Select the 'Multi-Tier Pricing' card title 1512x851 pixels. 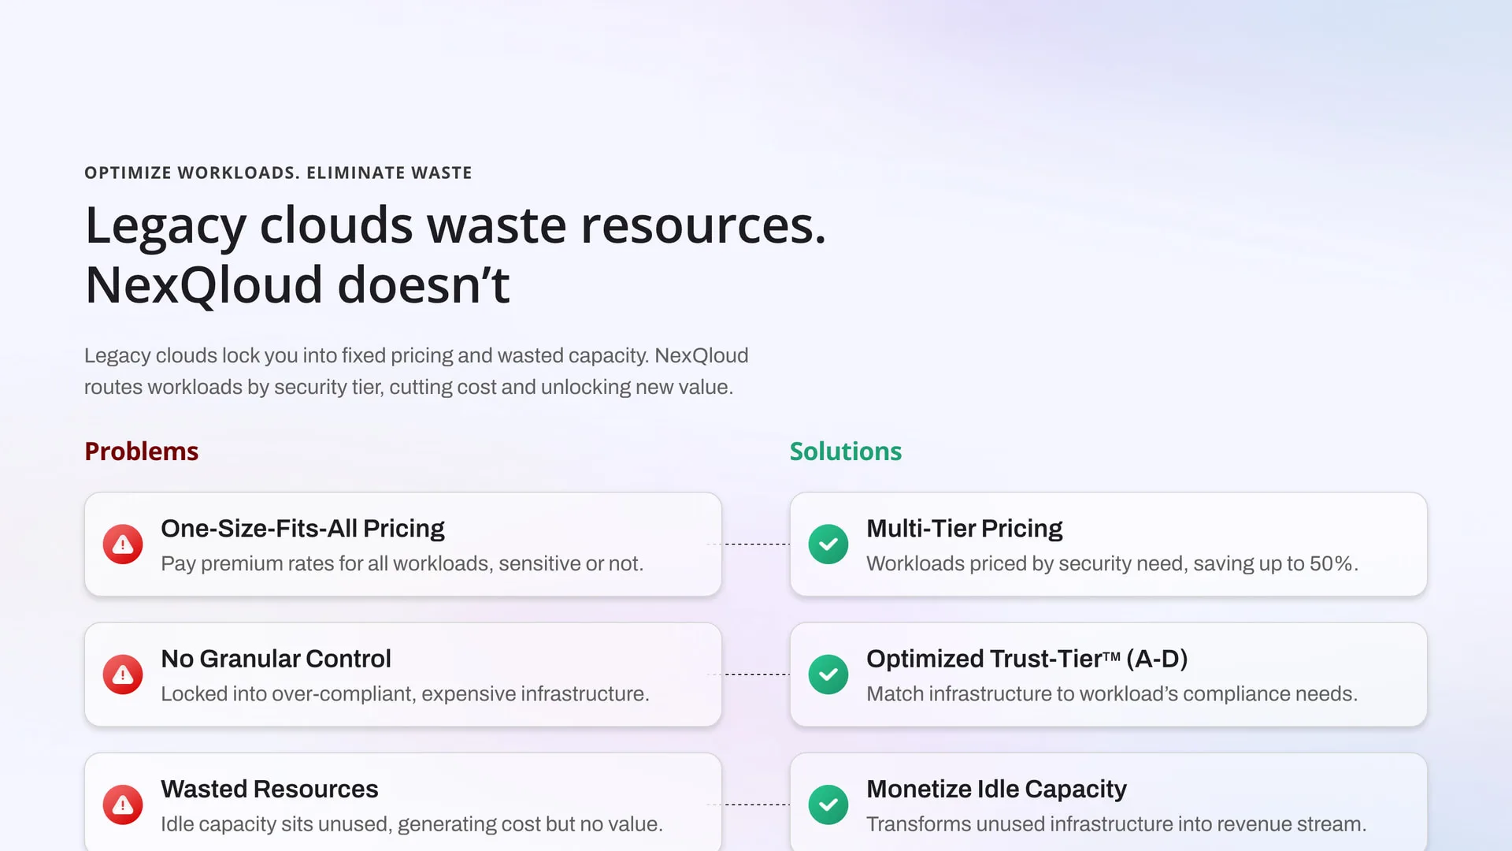pyautogui.click(x=964, y=528)
